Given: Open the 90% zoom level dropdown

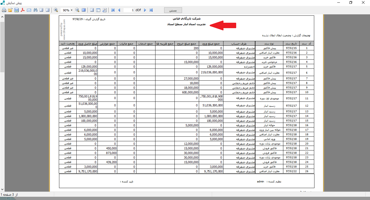Looking at the screenshot, I should pyautogui.click(x=72, y=10).
